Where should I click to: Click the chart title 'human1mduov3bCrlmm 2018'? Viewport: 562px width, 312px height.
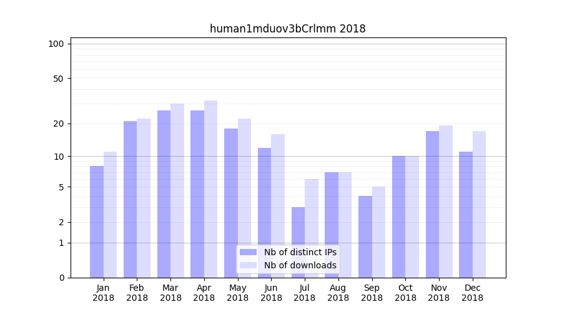[287, 29]
